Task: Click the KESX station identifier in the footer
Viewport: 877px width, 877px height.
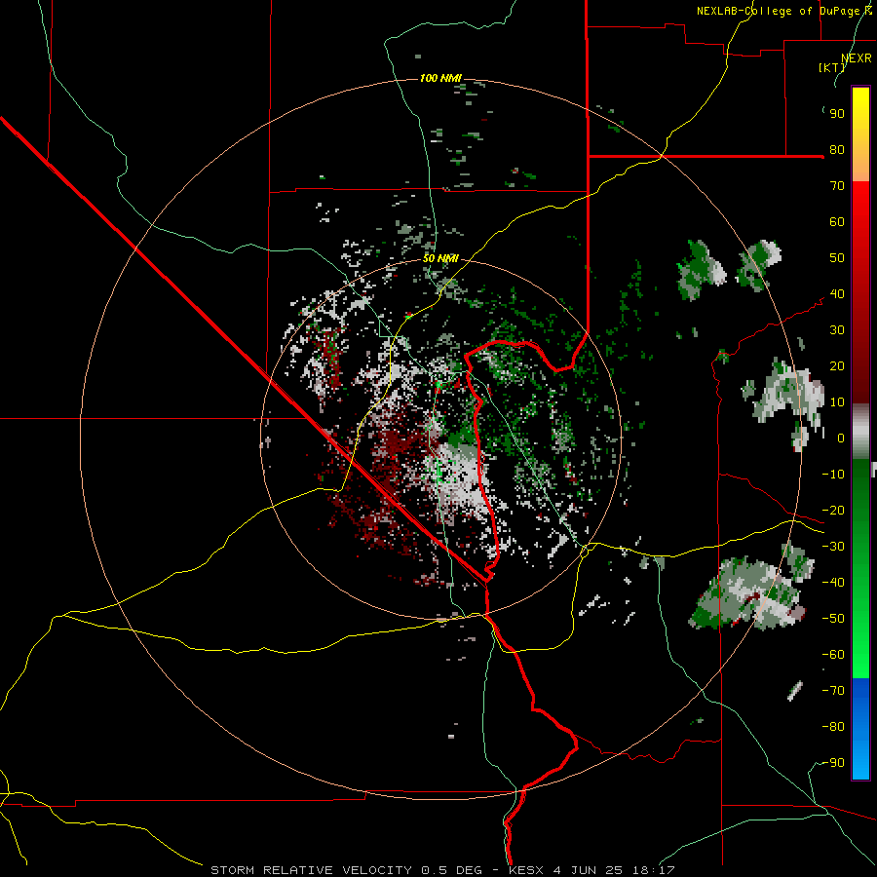Action: [526, 870]
